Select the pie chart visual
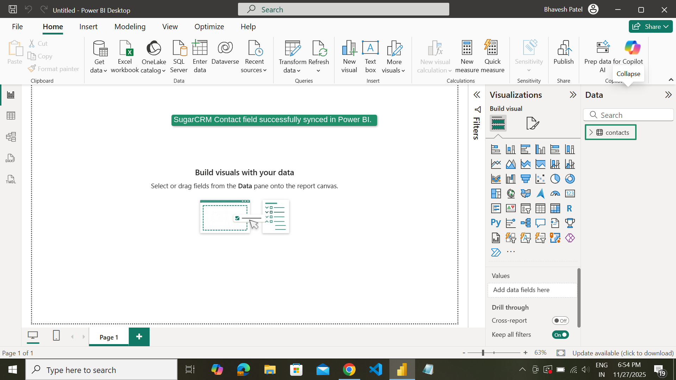The image size is (676, 380). [x=555, y=179]
